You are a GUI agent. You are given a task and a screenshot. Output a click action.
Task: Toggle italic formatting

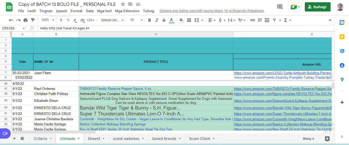point(157,20)
